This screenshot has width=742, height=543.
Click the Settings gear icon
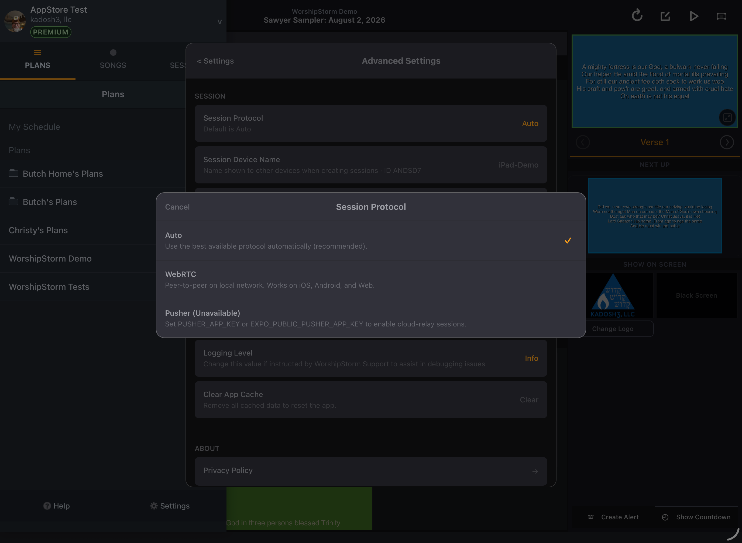[154, 506]
